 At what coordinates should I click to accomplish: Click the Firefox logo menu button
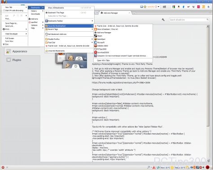pos(4,1)
